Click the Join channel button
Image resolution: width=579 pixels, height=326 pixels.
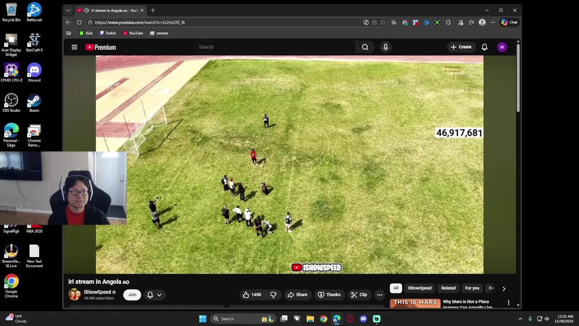coord(132,295)
